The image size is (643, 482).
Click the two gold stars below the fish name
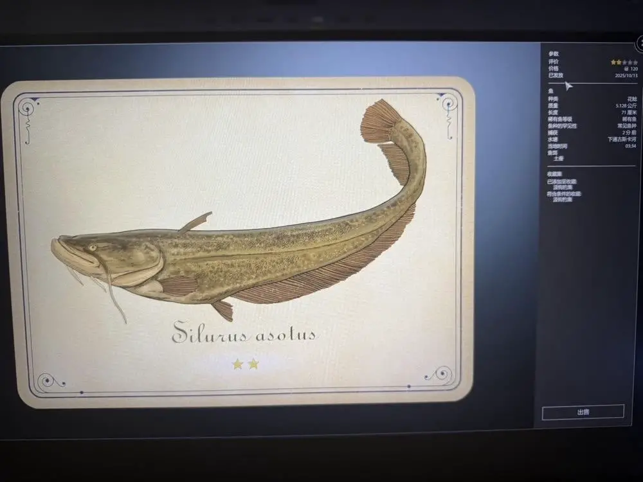[x=245, y=364]
